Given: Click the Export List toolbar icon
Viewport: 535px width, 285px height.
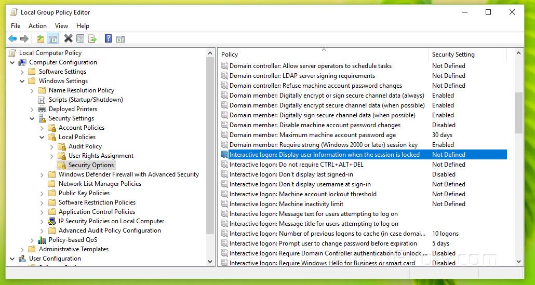Looking at the screenshot, I should 92,38.
